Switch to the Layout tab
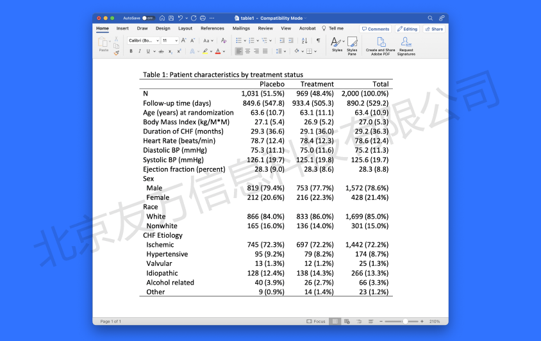The image size is (541, 341). (185, 28)
